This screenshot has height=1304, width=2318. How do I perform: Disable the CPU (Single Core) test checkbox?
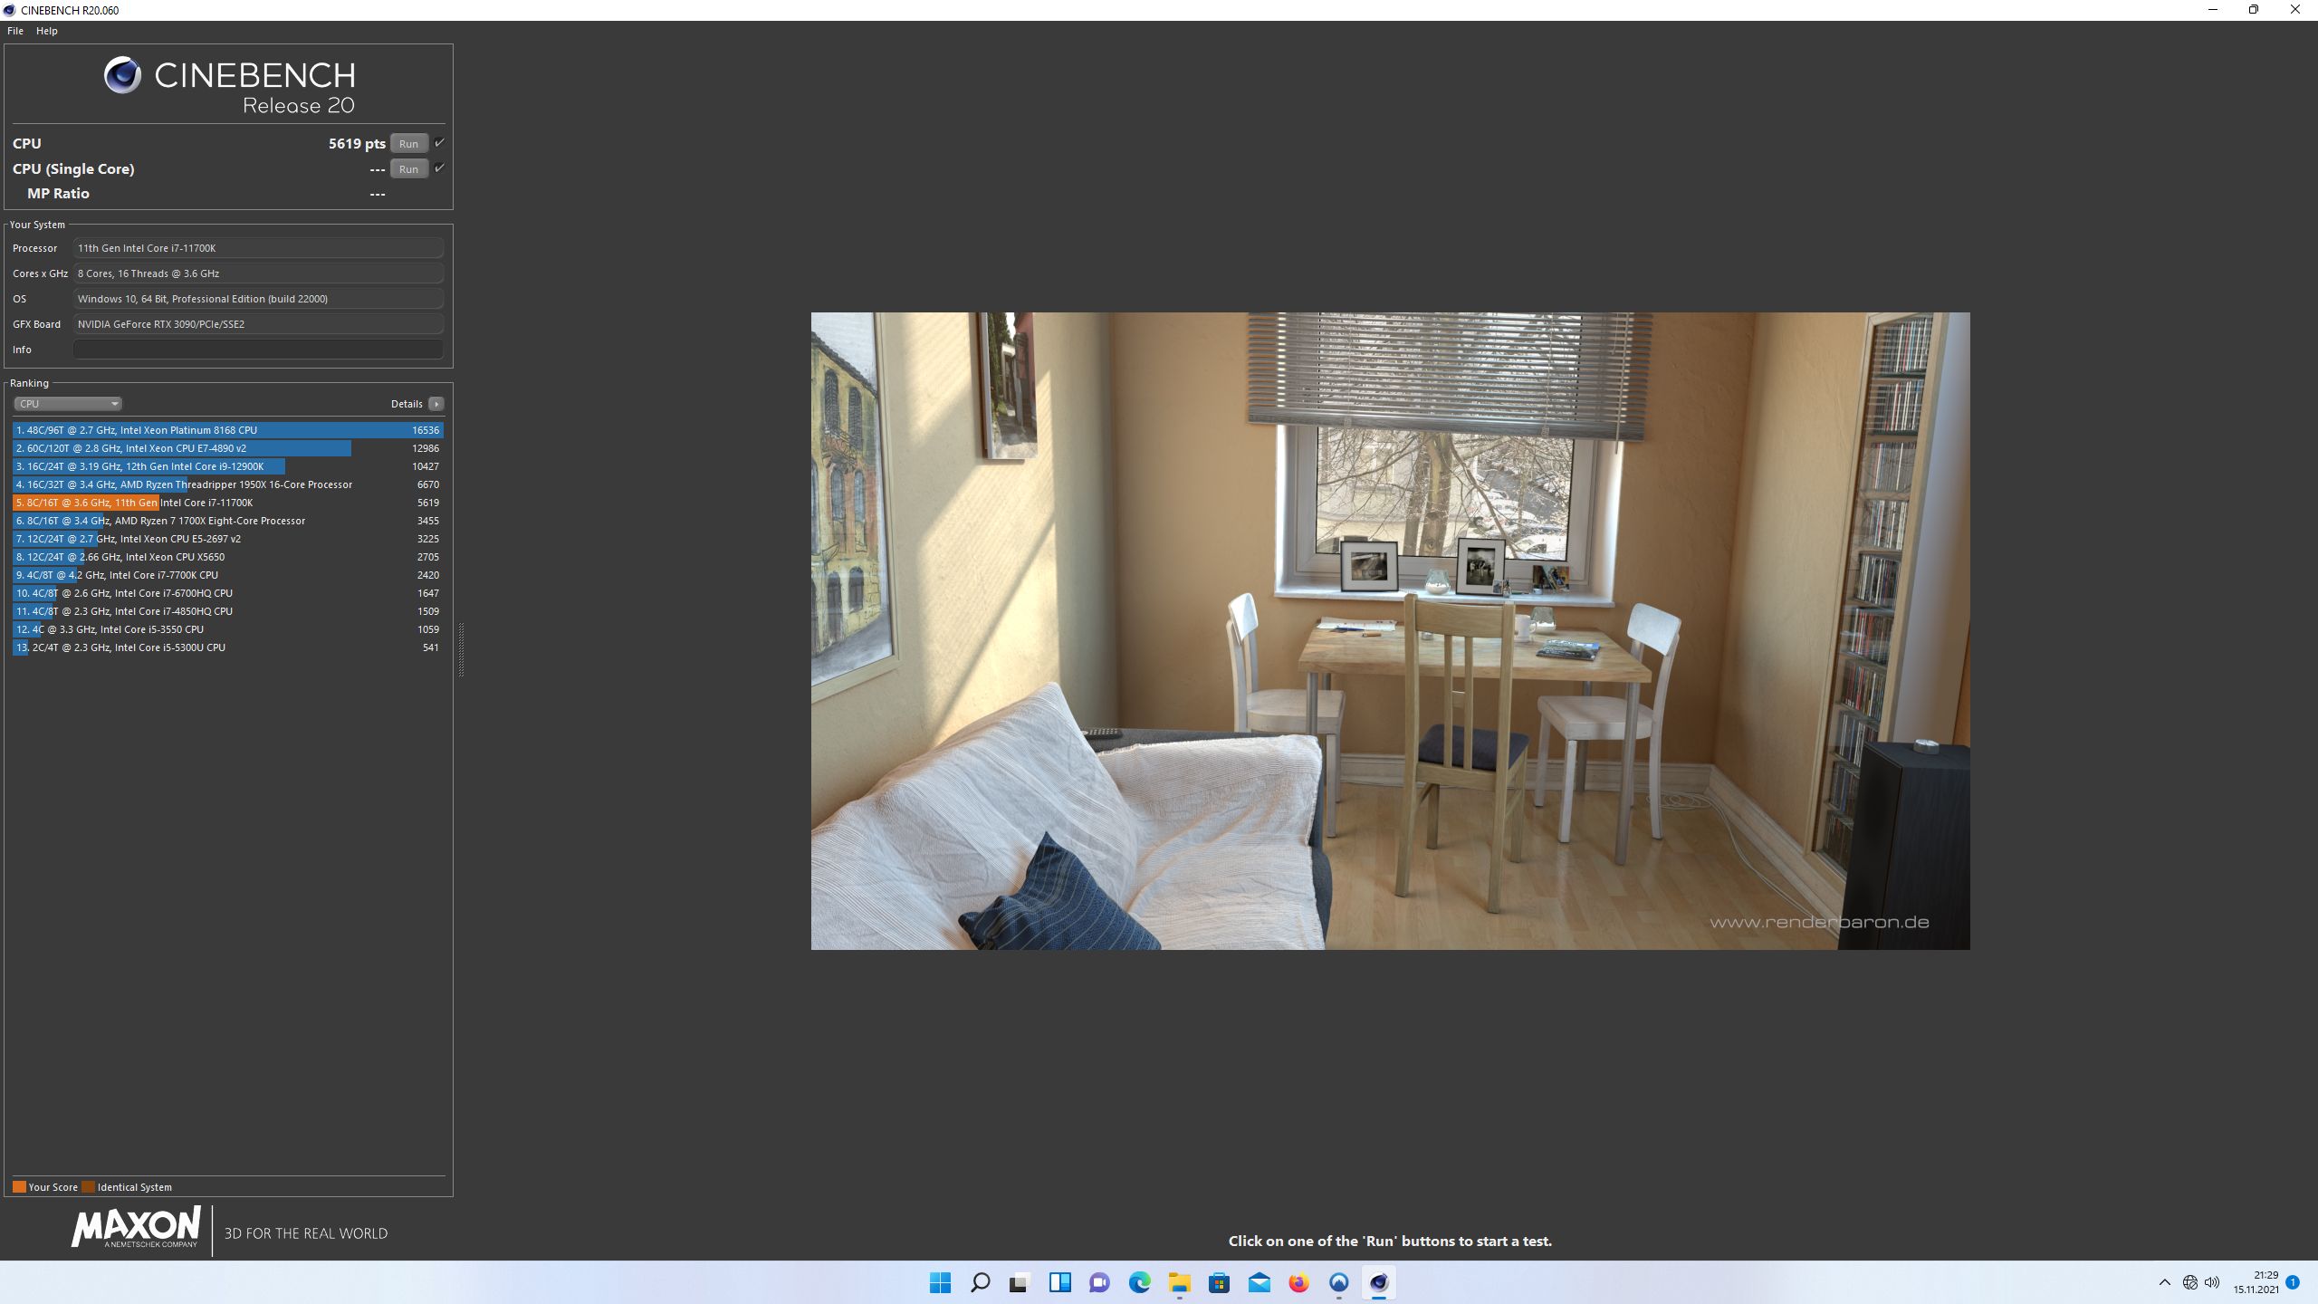coord(439,168)
